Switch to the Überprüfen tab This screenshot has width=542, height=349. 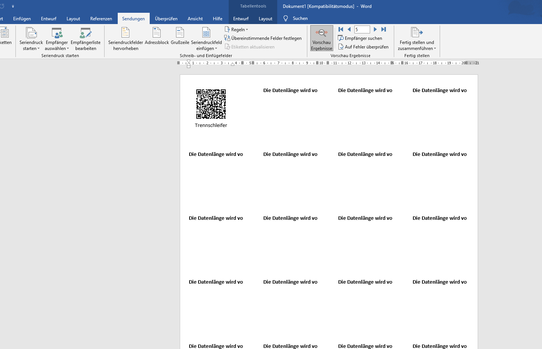[166, 18]
